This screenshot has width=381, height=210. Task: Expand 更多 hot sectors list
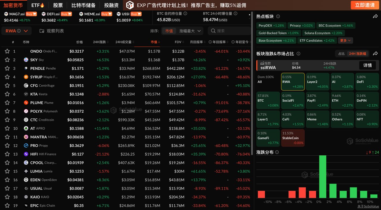click(346, 40)
